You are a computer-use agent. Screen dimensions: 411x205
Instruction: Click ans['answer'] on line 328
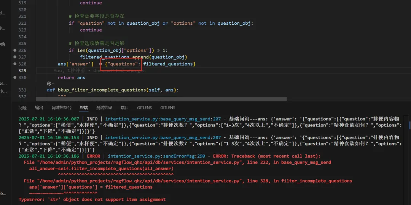pos(76,64)
